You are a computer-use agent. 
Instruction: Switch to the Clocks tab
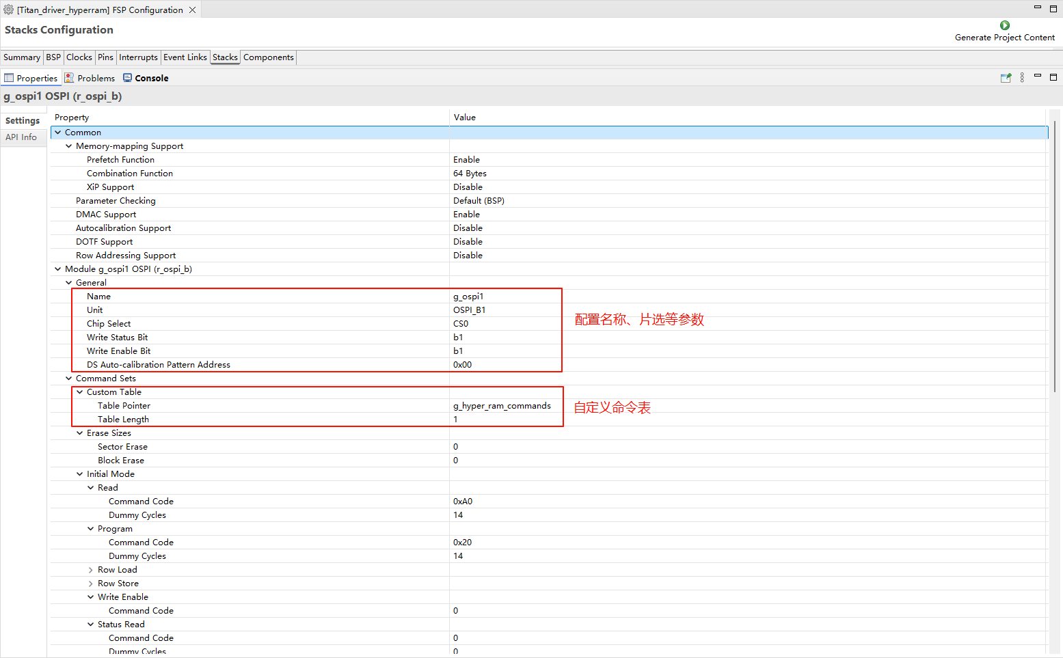pos(79,57)
